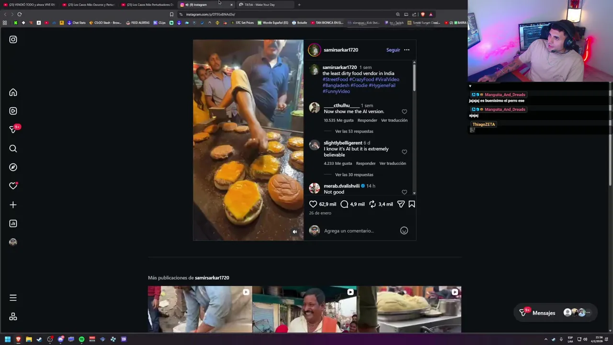Switch to the VENDIÓ TODO YouTube tab
The width and height of the screenshot is (613, 345).
29,5
